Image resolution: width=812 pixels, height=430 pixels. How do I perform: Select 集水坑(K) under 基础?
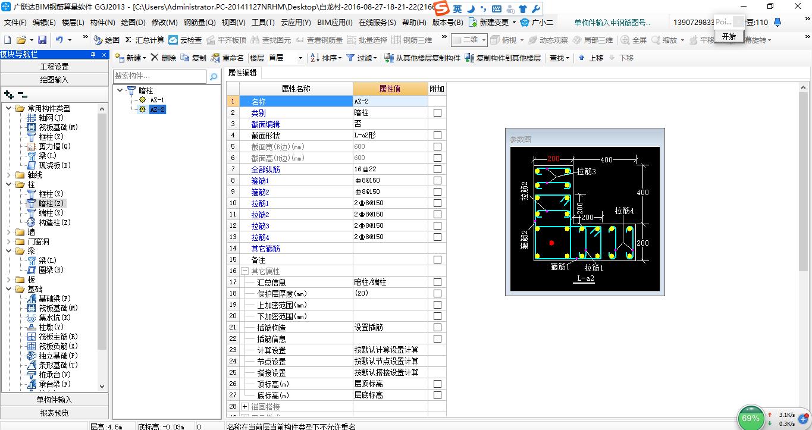(49, 318)
